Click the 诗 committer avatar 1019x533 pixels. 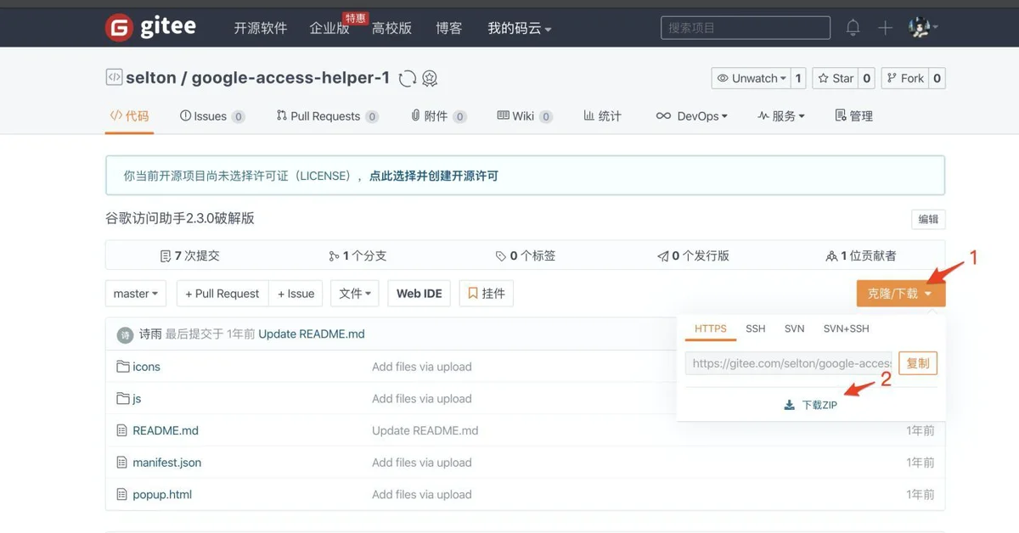125,334
